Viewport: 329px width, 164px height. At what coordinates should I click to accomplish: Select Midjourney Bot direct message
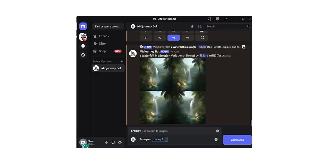tap(108, 68)
